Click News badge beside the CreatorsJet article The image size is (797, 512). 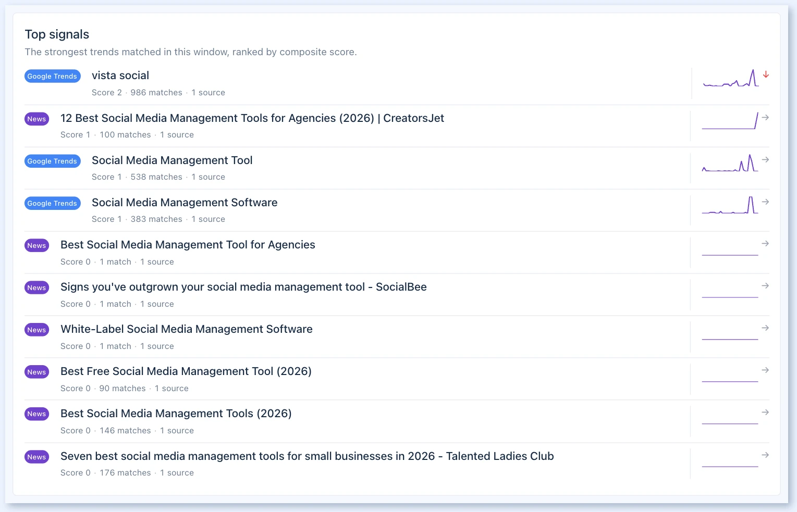tap(37, 119)
